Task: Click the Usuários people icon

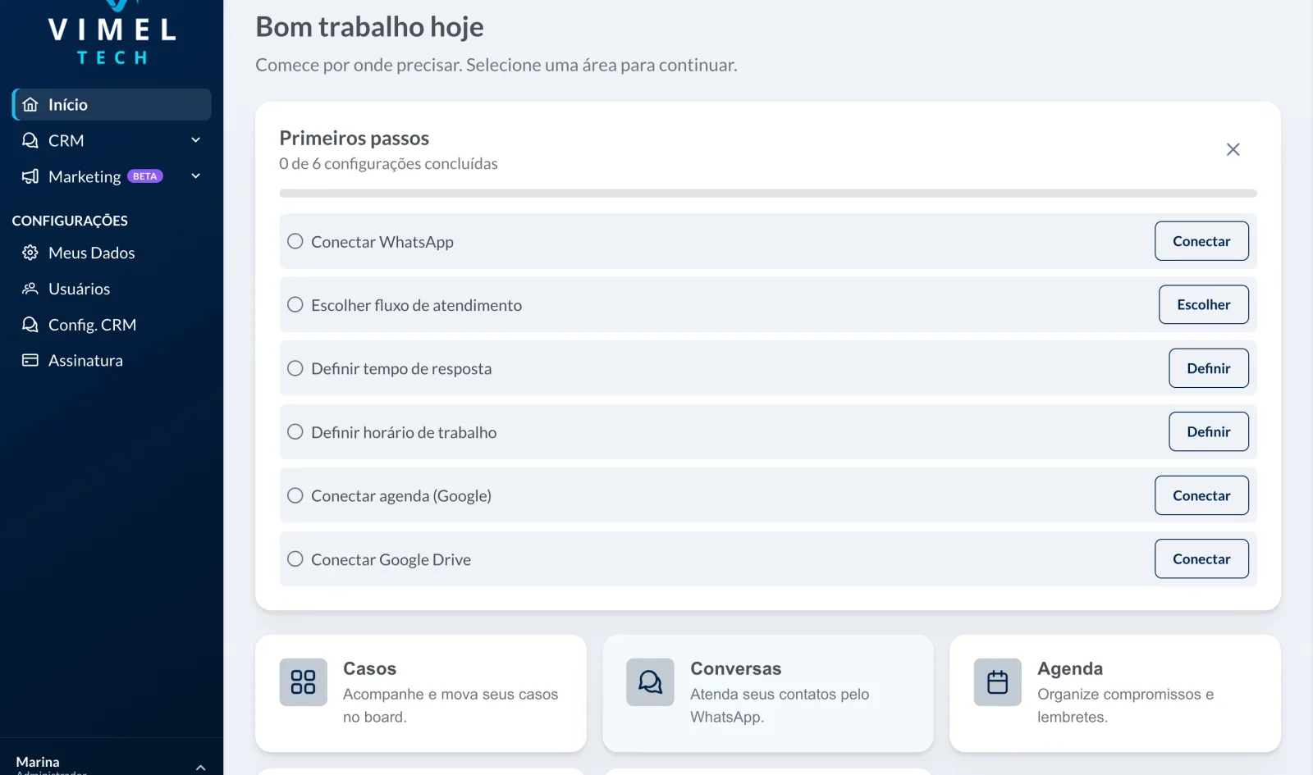Action: coord(30,289)
